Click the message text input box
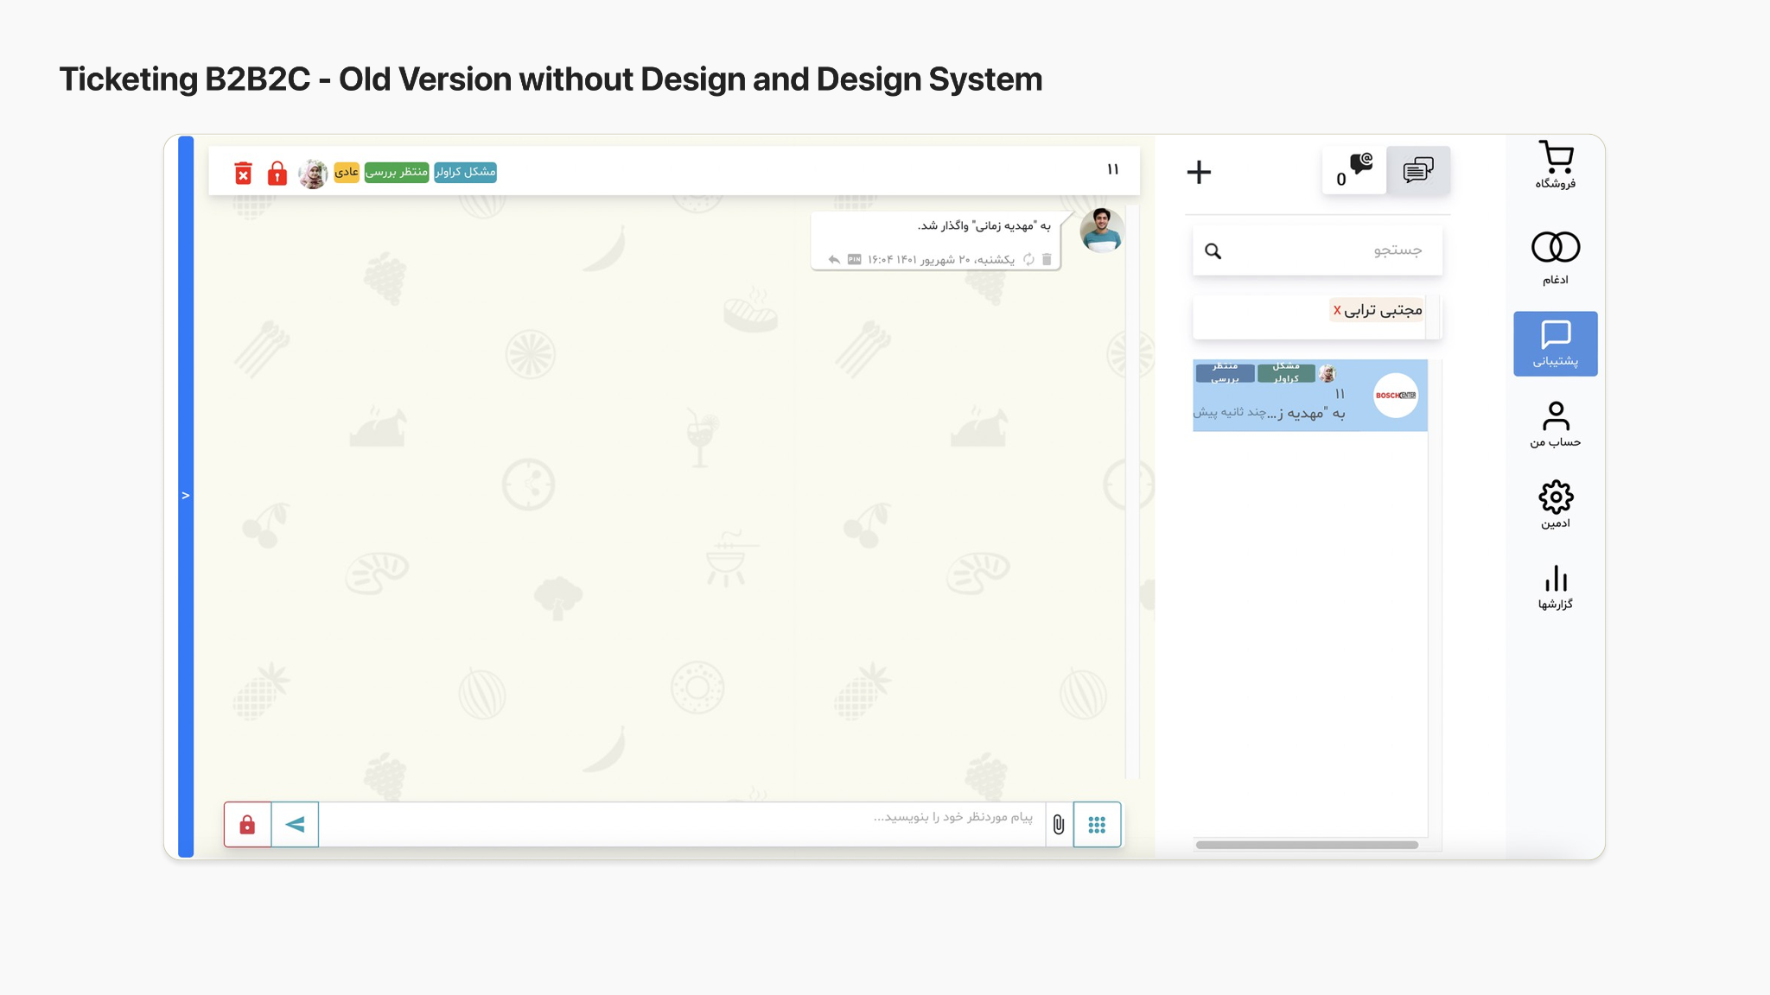The height and width of the screenshot is (995, 1770). pyautogui.click(x=682, y=824)
